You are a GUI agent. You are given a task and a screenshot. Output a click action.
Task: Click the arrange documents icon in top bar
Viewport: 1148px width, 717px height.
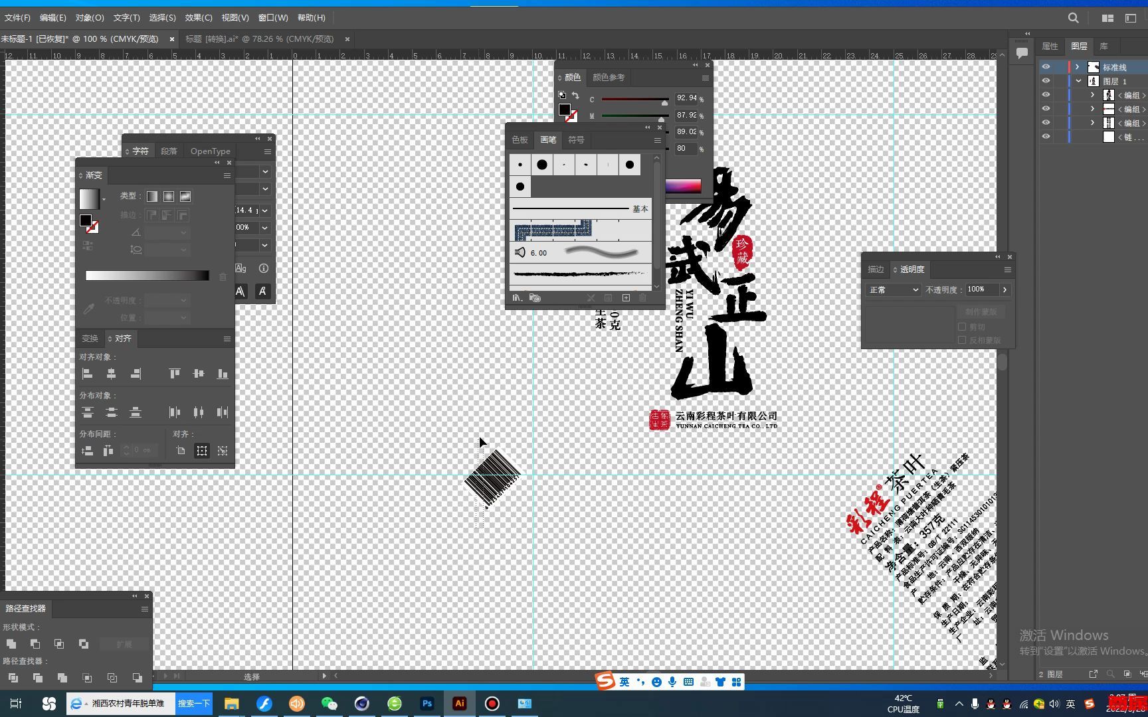pos(1107,18)
